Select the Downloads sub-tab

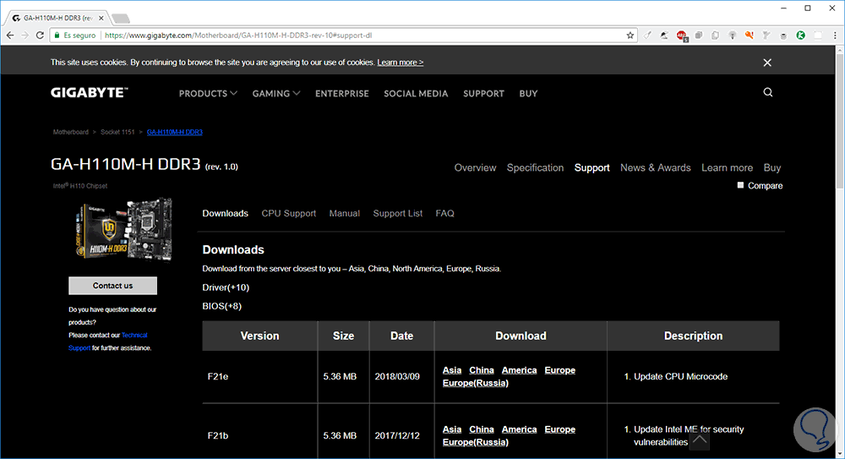tap(226, 213)
